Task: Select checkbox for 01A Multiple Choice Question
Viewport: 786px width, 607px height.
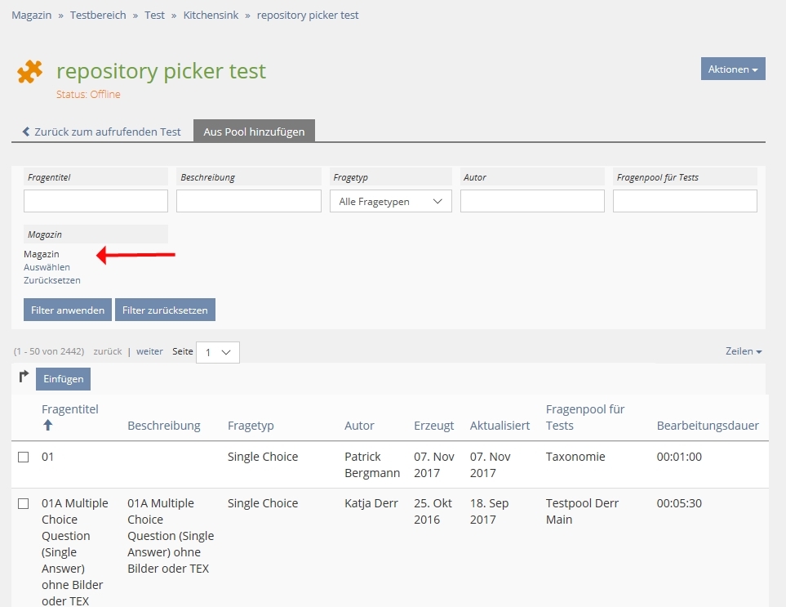Action: coord(24,504)
